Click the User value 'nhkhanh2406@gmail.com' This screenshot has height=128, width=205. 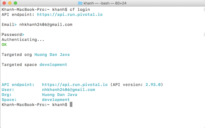pyautogui.click(x=69, y=90)
